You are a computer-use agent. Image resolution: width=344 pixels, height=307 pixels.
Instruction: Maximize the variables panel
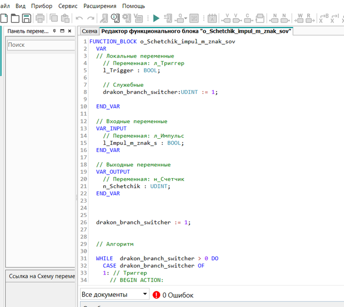[62, 31]
